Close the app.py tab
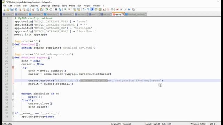This screenshot has height=125, width=223. pyautogui.click(x=123, y=14)
